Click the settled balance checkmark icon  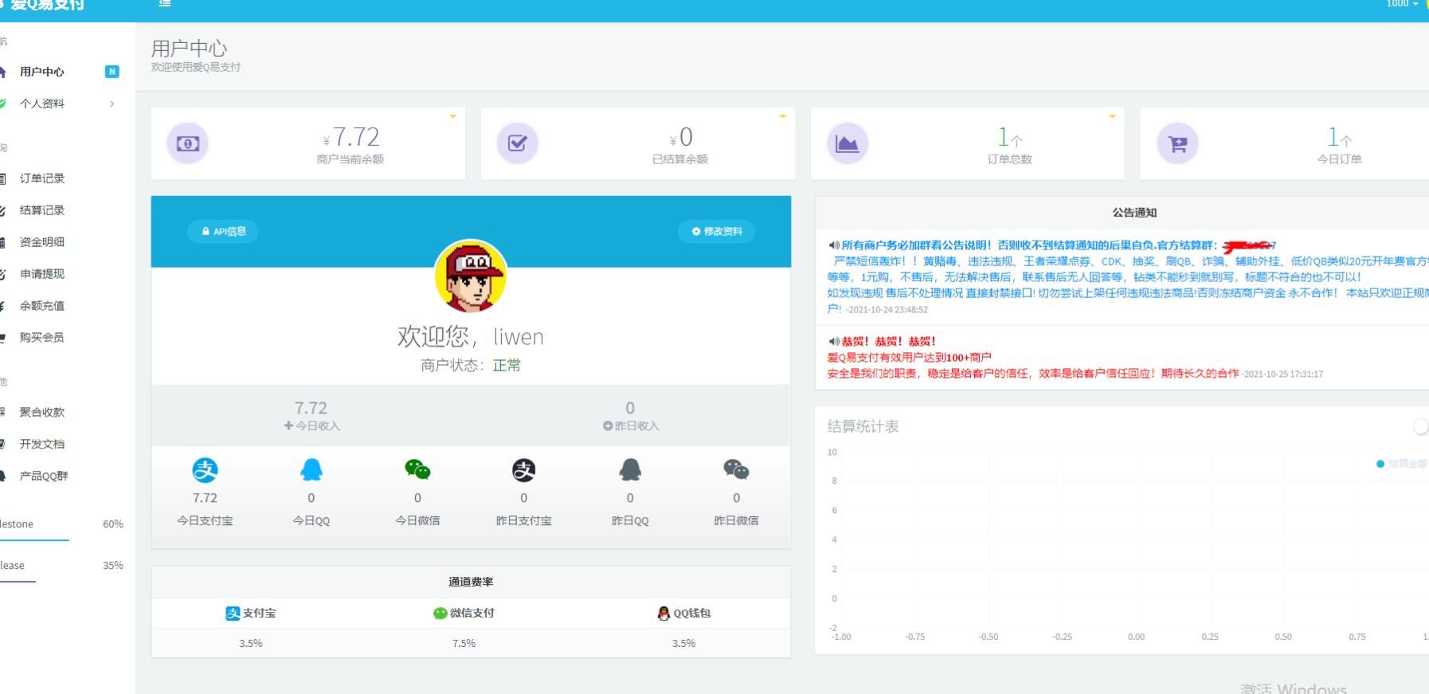coord(518,143)
